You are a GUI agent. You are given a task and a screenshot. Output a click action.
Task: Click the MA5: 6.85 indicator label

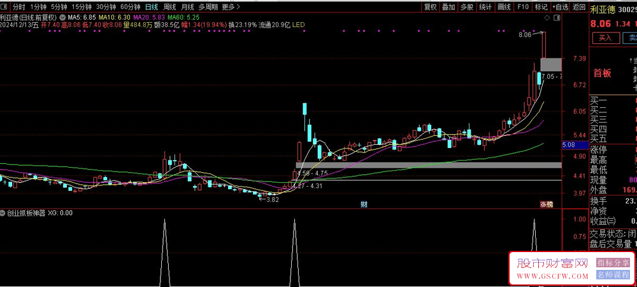click(x=82, y=17)
